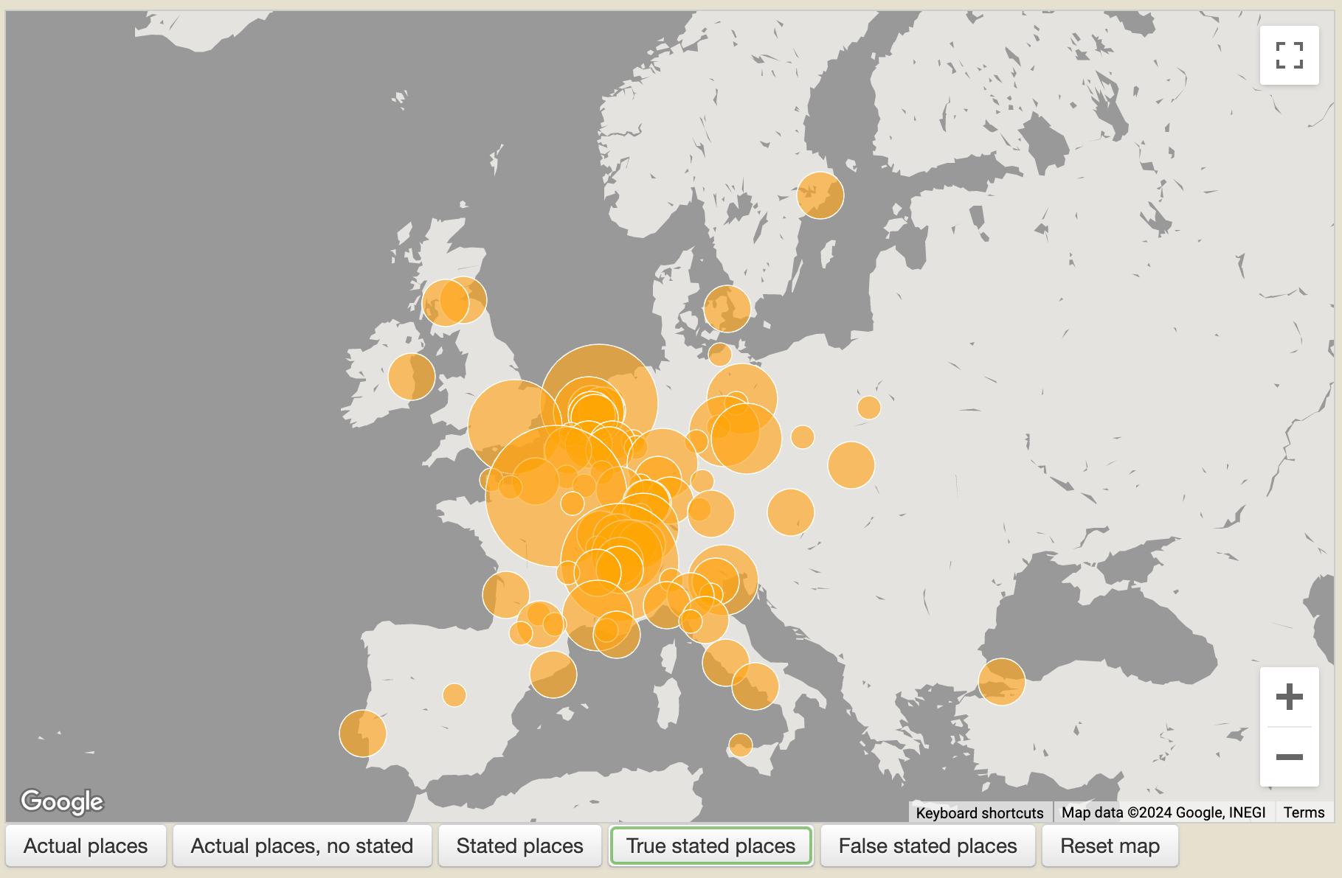
Task: Click the zoom out minus icon
Action: (1289, 756)
